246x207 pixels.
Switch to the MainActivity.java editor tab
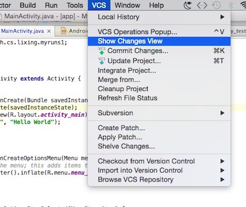point(23,31)
